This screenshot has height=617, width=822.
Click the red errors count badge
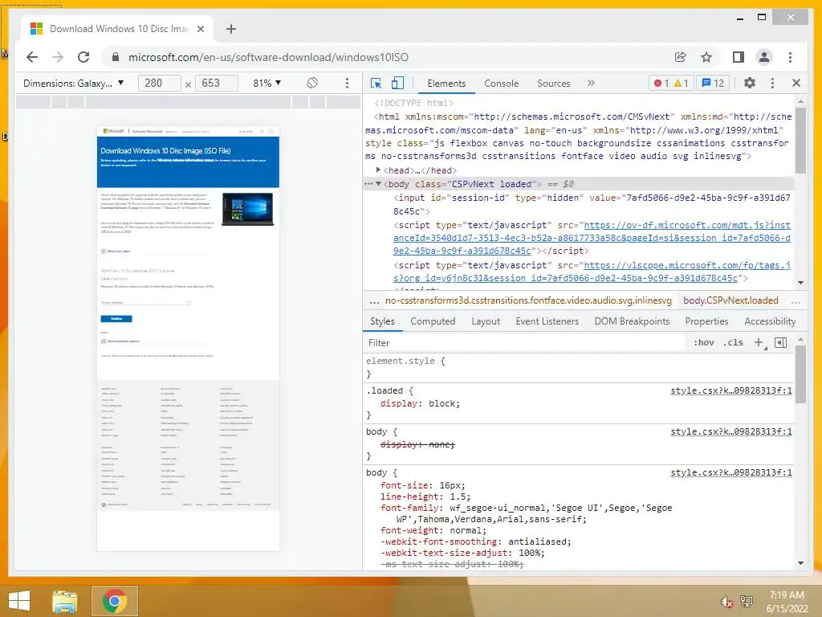click(x=661, y=83)
